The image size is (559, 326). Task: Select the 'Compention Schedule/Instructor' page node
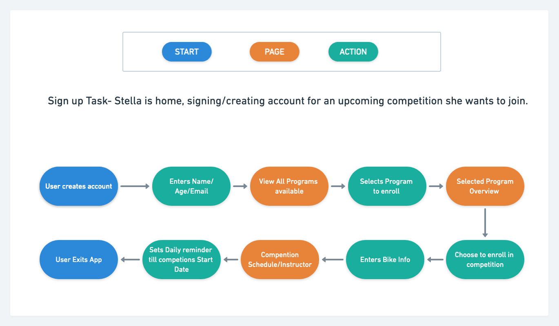click(280, 260)
